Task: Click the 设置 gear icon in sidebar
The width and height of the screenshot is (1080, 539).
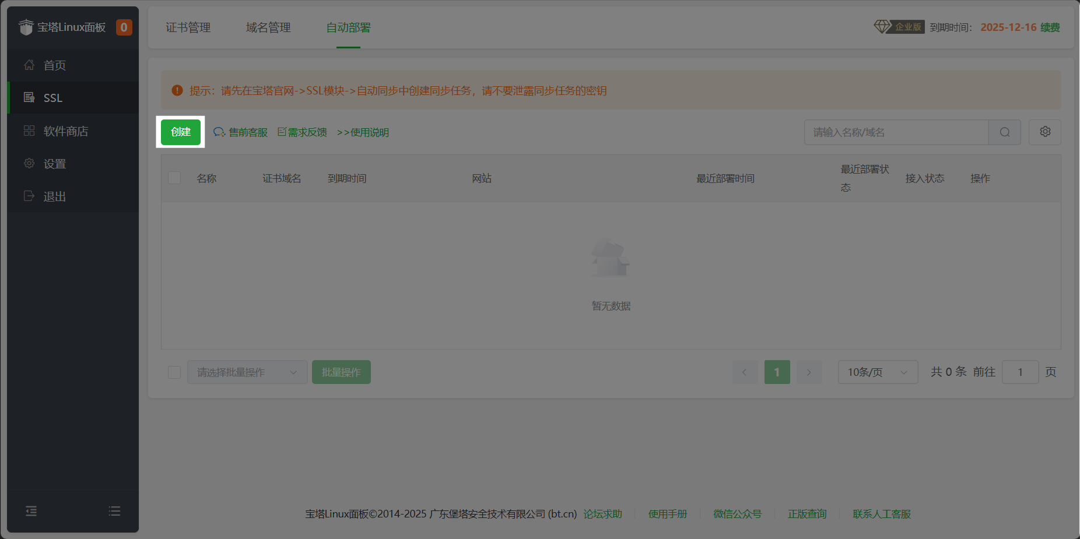Action: pos(29,163)
